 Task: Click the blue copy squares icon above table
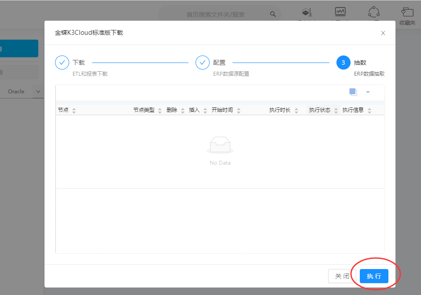(353, 92)
